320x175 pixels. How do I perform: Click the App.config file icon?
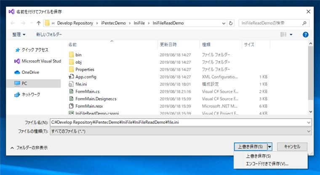click(71, 76)
